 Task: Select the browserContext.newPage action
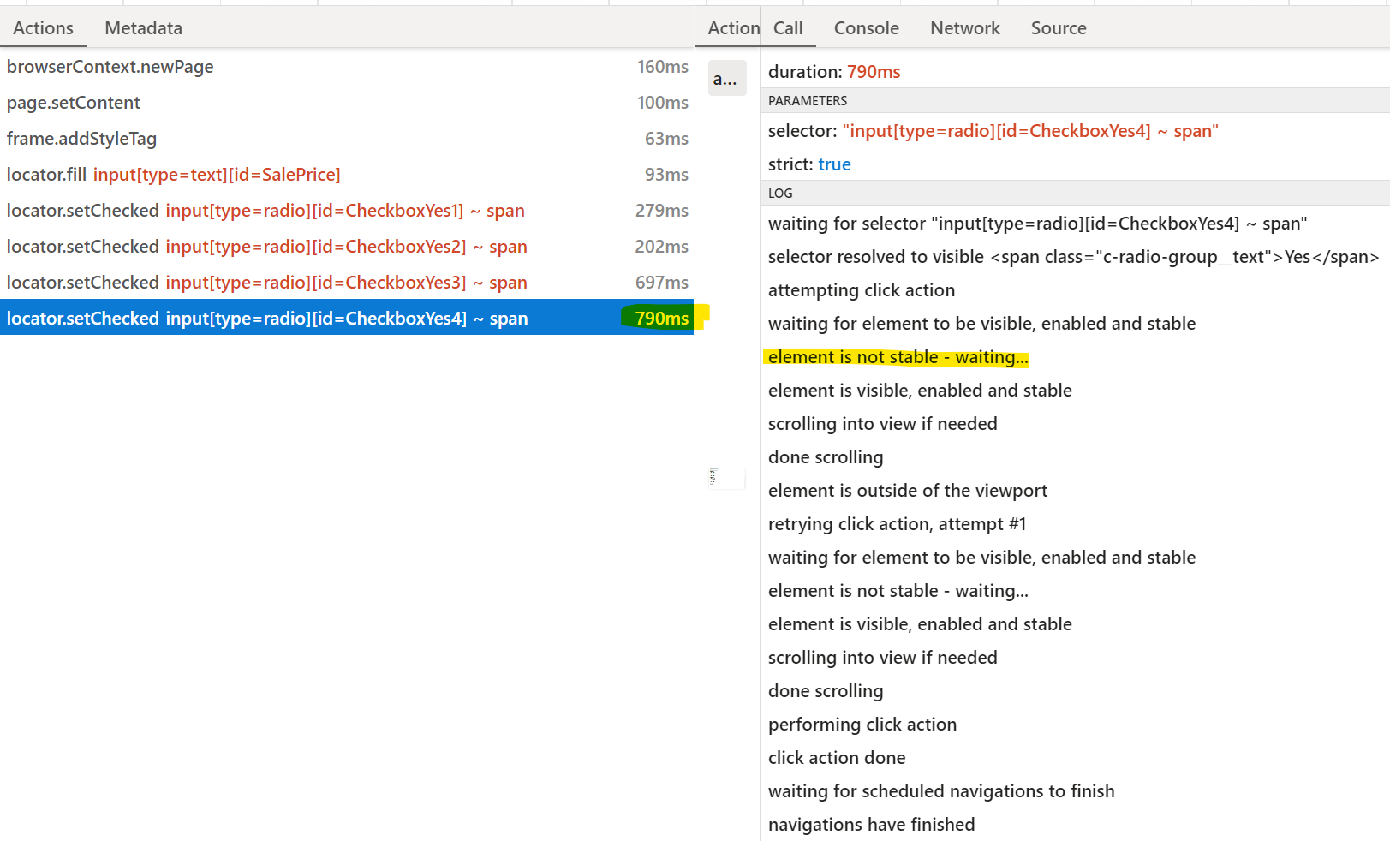(x=110, y=66)
